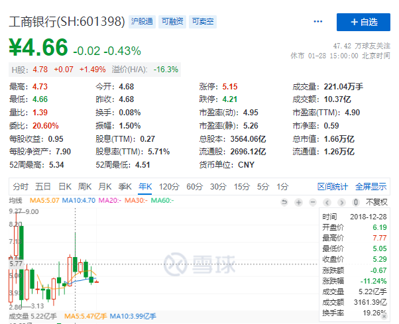
Task: Switch to the 5分 chart tab
Action: (263, 187)
